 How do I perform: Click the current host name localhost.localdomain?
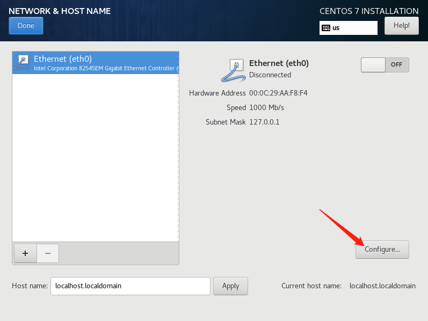(382, 286)
